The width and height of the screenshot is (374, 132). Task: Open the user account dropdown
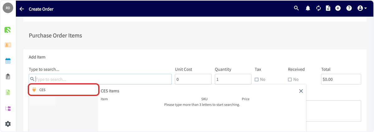coord(362,8)
